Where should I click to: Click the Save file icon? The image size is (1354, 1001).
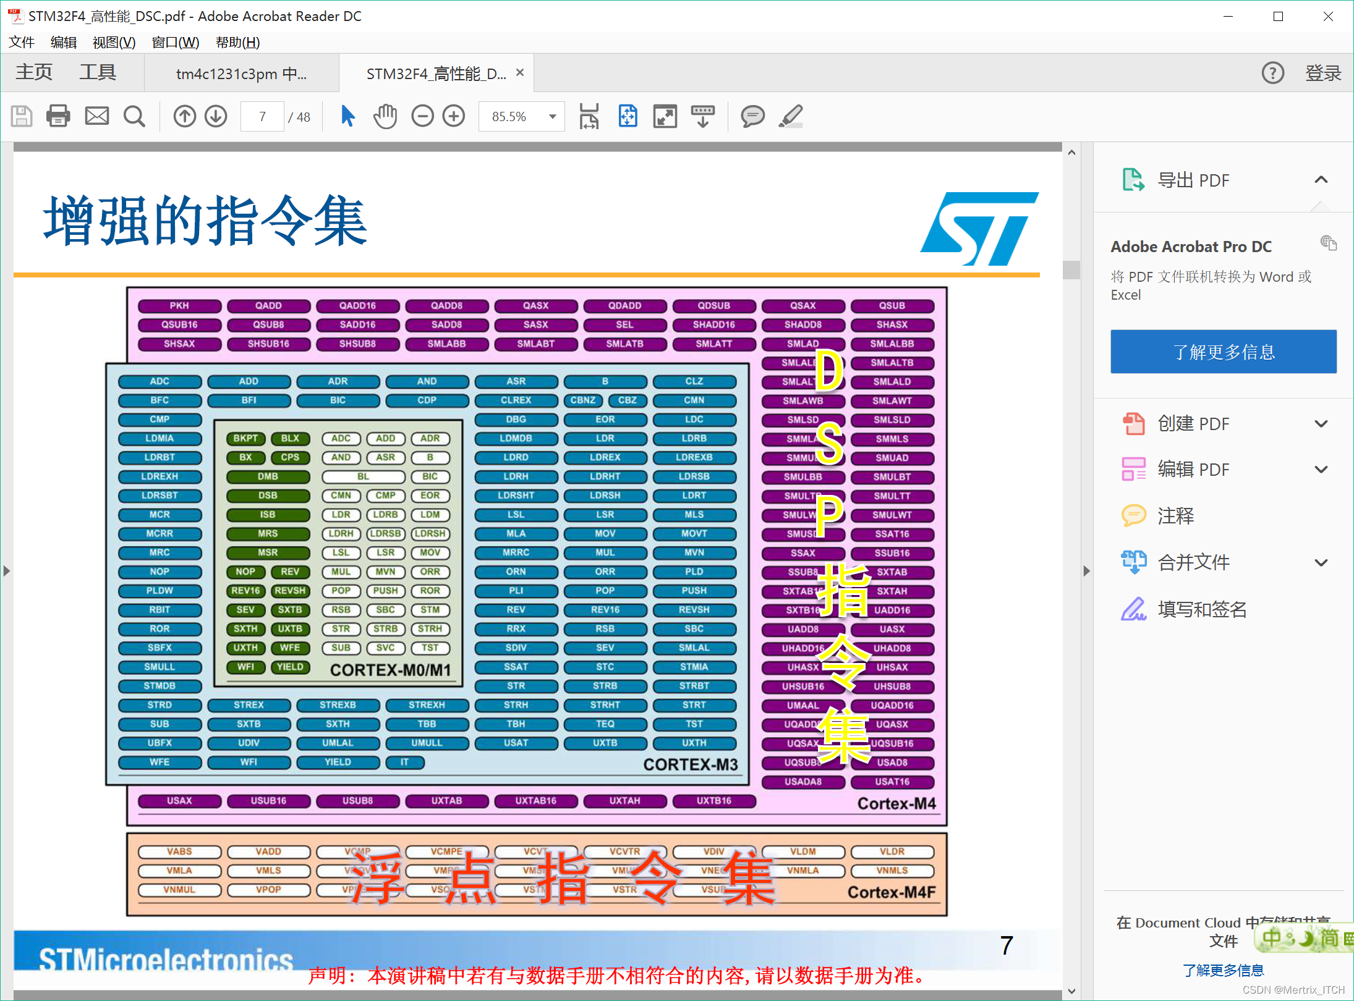[22, 116]
